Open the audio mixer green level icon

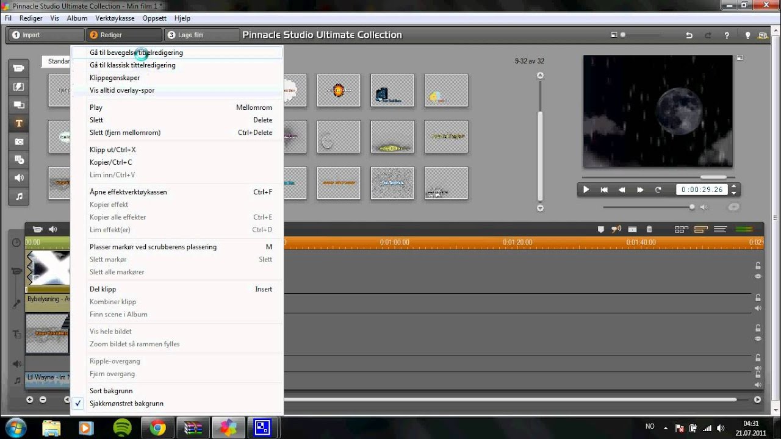(x=744, y=230)
